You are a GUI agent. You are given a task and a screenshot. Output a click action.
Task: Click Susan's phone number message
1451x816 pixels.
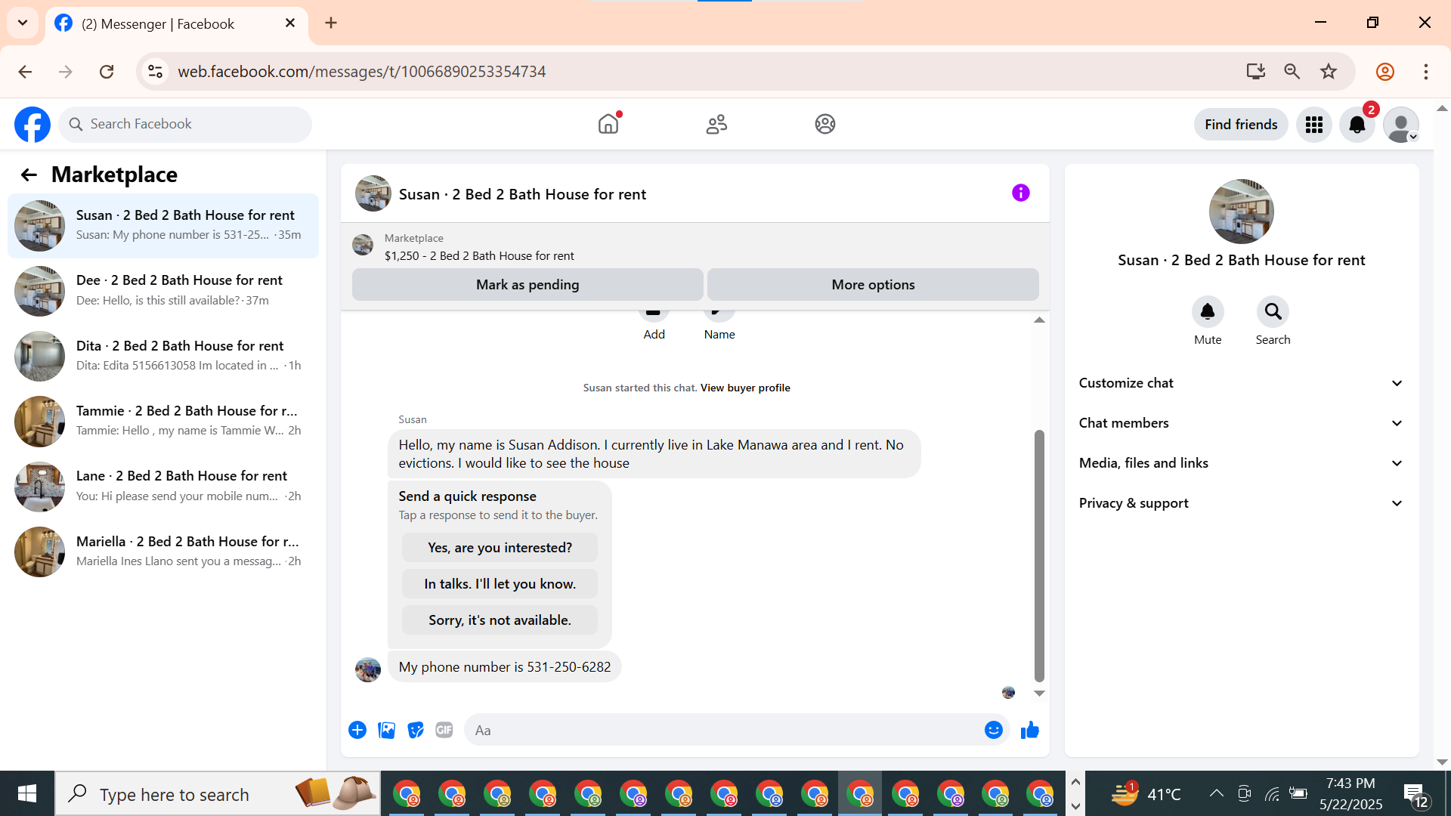[504, 667]
